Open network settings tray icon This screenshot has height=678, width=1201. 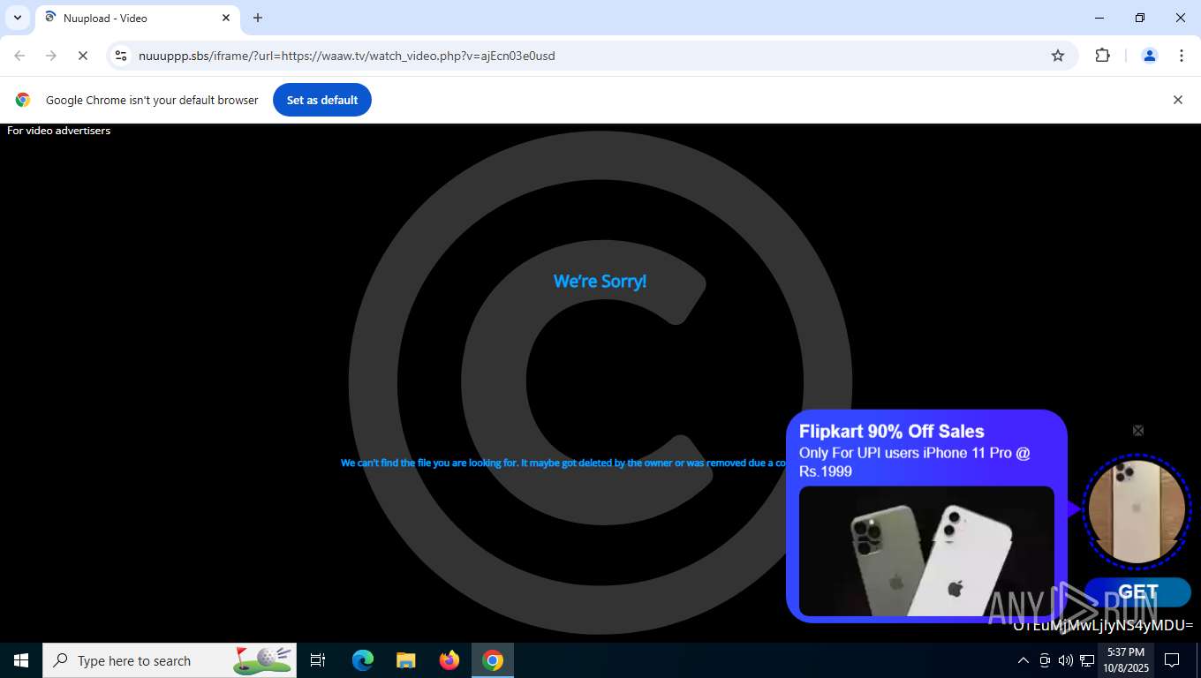coord(1086,660)
